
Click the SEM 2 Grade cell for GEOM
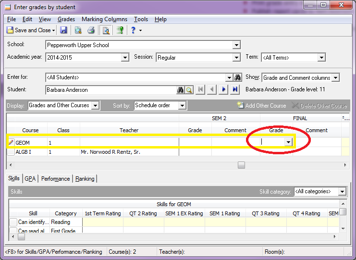[x=195, y=142]
